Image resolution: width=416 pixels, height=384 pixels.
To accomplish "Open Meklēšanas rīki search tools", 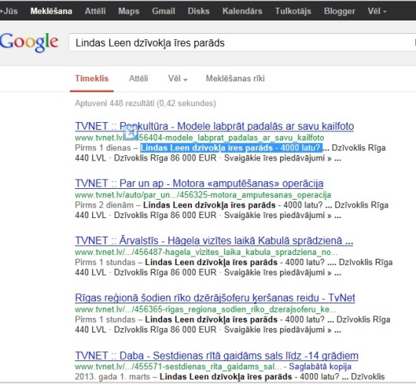I will pos(235,78).
